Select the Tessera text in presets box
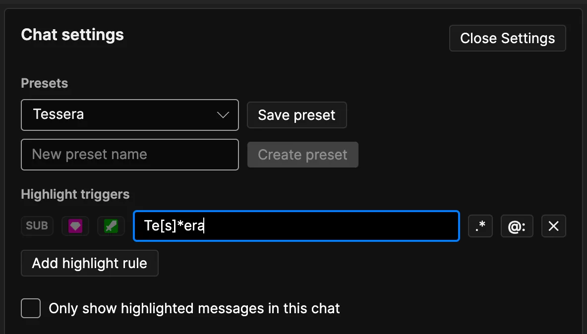Screen dimensions: 587x334 click(x=59, y=114)
